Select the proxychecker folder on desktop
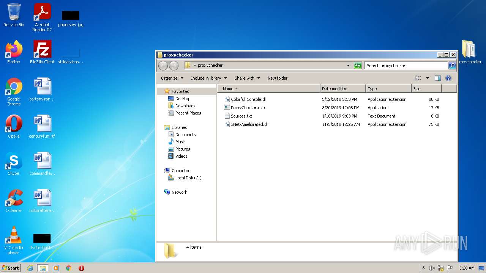The width and height of the screenshot is (486, 273). (469, 52)
